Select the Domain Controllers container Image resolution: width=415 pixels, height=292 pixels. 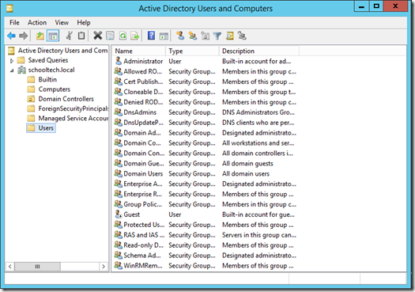pyautogui.click(x=66, y=99)
